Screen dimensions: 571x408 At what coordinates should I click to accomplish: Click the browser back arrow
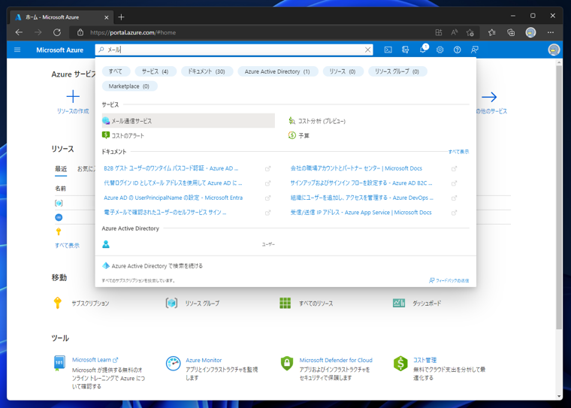[19, 32]
